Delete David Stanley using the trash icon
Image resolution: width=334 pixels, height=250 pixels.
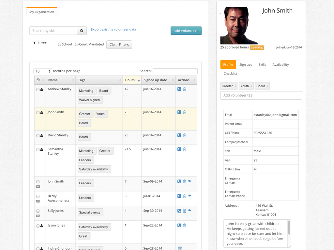pyautogui.click(x=185, y=135)
